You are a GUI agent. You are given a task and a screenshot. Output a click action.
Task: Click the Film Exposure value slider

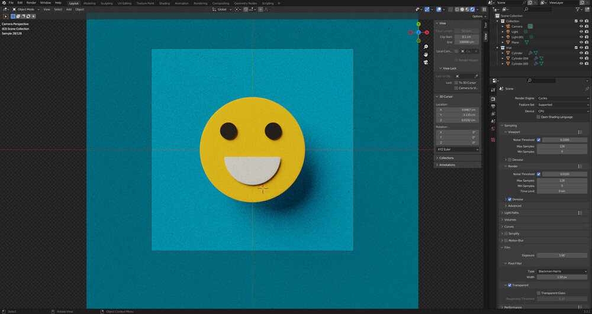[562, 255]
